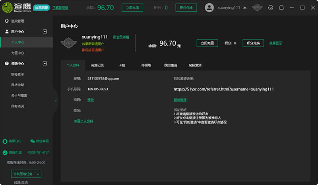Click the large VIP emblem in profile
318x185 pixels.
click(x=68, y=43)
